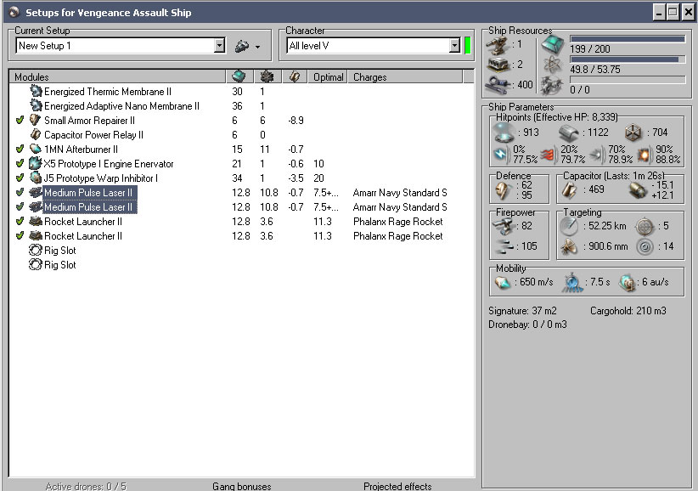Click the max velocity icon 650 m/s
This screenshot has width=698, height=491.
tap(503, 282)
